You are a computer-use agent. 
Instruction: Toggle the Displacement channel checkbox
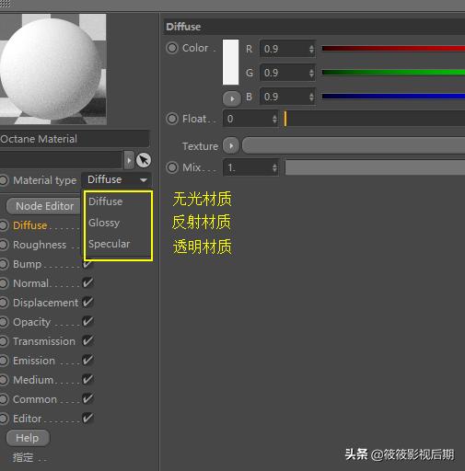pos(87,303)
